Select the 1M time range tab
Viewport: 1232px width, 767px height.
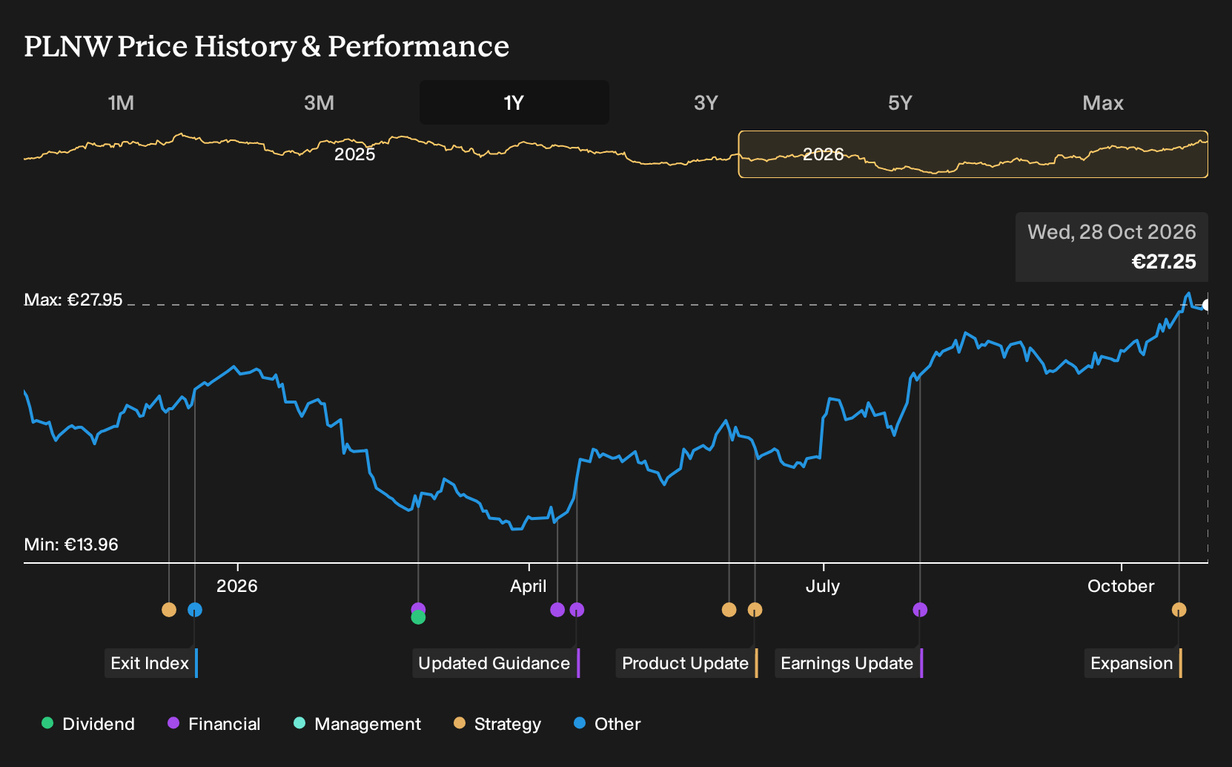pos(121,102)
